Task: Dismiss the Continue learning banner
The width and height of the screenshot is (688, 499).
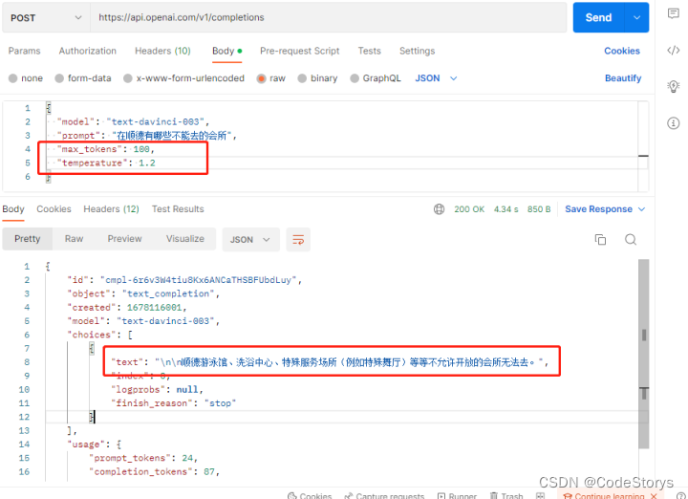Action: pos(654,496)
